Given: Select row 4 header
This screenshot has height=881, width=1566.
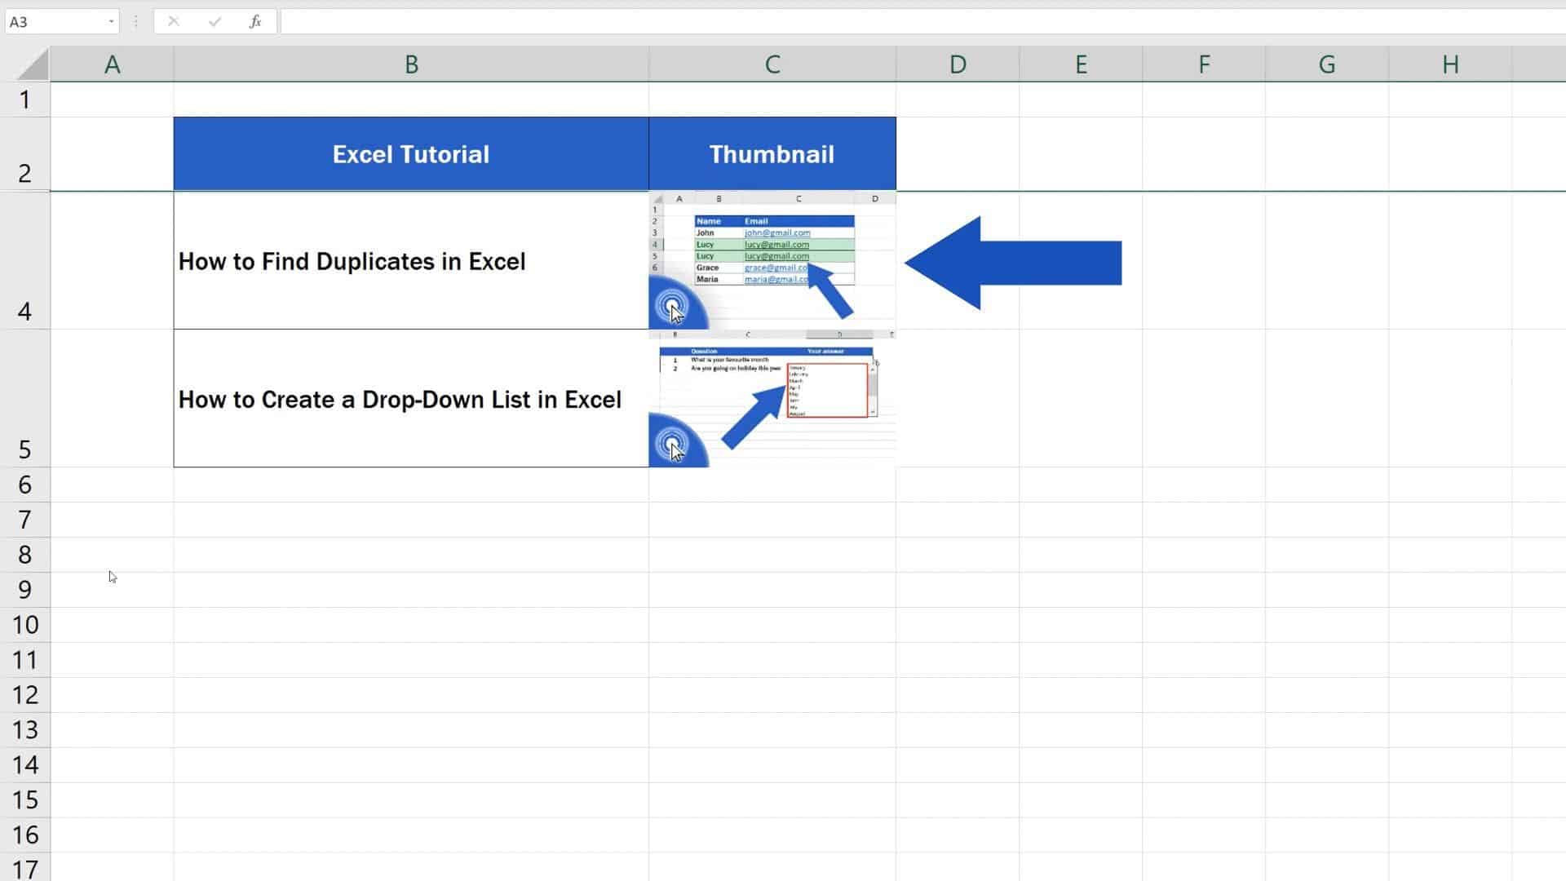Looking at the screenshot, I should click(24, 261).
